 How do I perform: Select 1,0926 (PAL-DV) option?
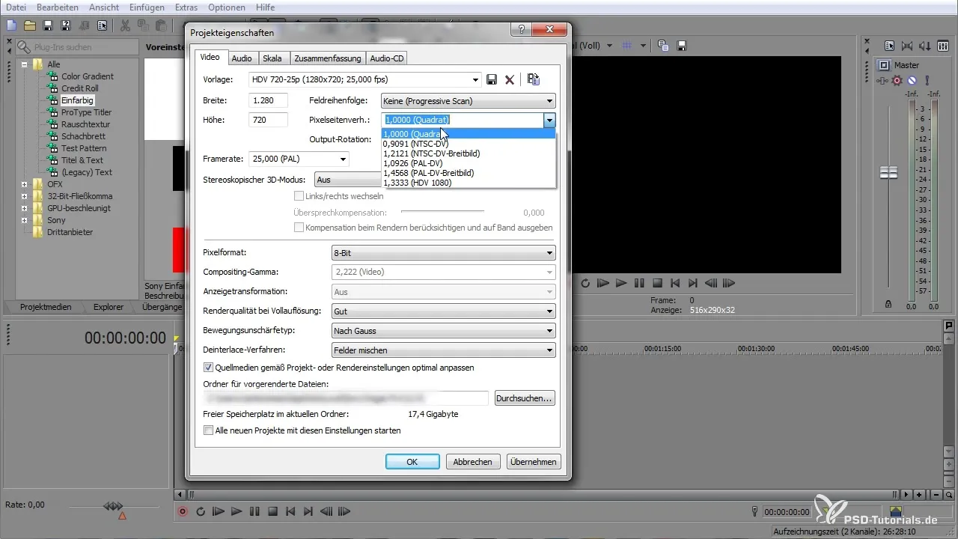[469, 163]
